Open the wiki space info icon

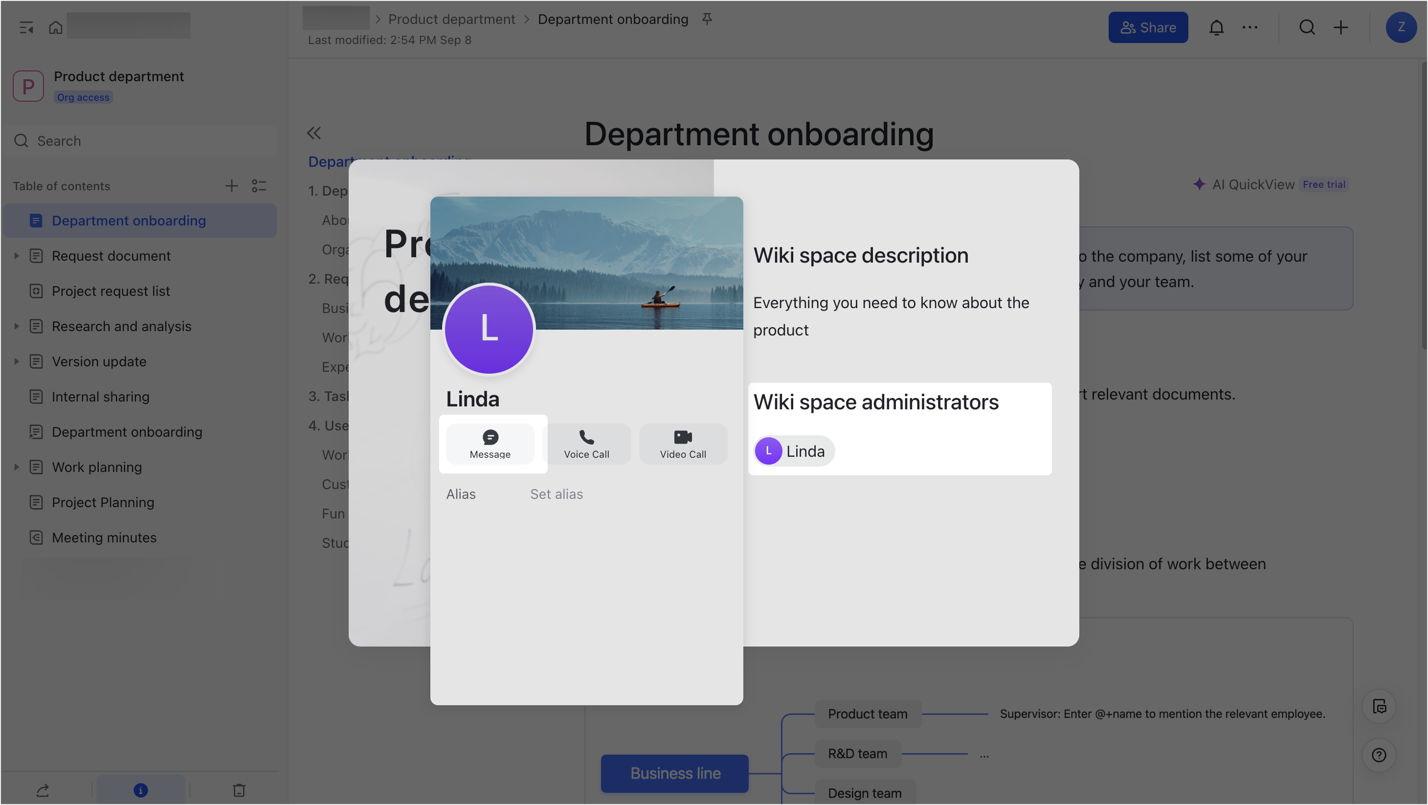point(141,790)
